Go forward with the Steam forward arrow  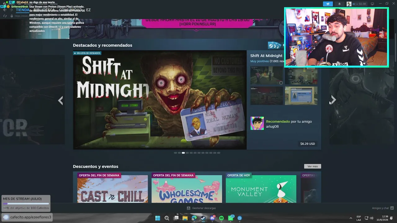11,10
